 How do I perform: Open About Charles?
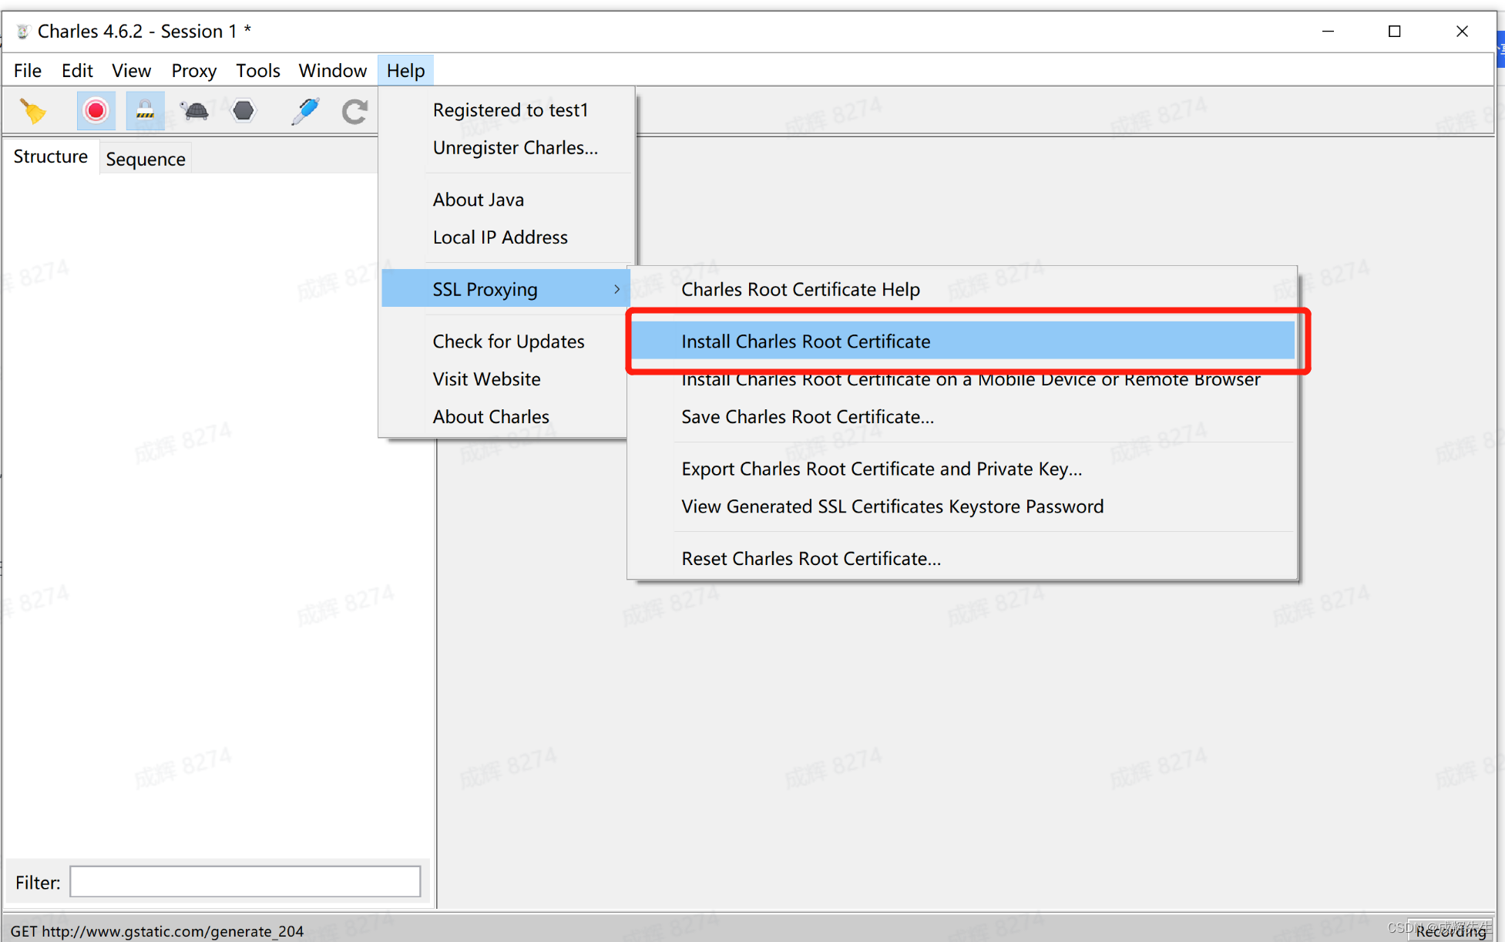pos(506,417)
